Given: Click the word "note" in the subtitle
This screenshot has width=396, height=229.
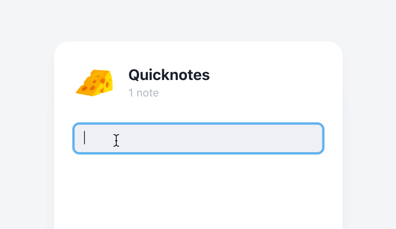Looking at the screenshot, I should [x=147, y=93].
